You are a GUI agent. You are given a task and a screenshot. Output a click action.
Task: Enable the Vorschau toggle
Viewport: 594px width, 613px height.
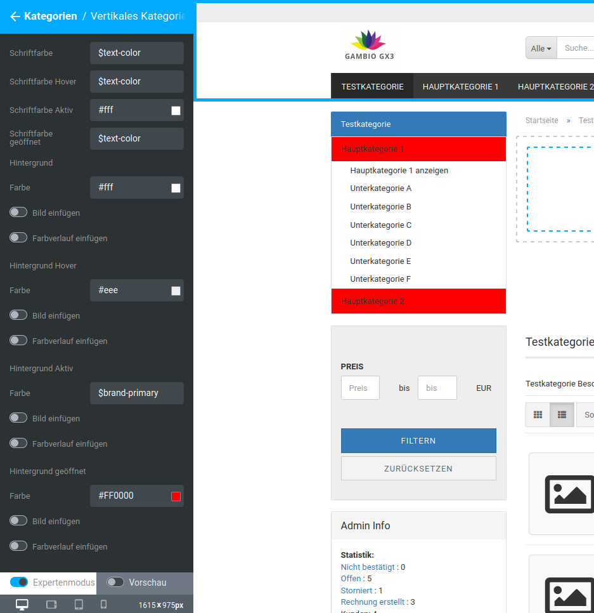coord(115,582)
